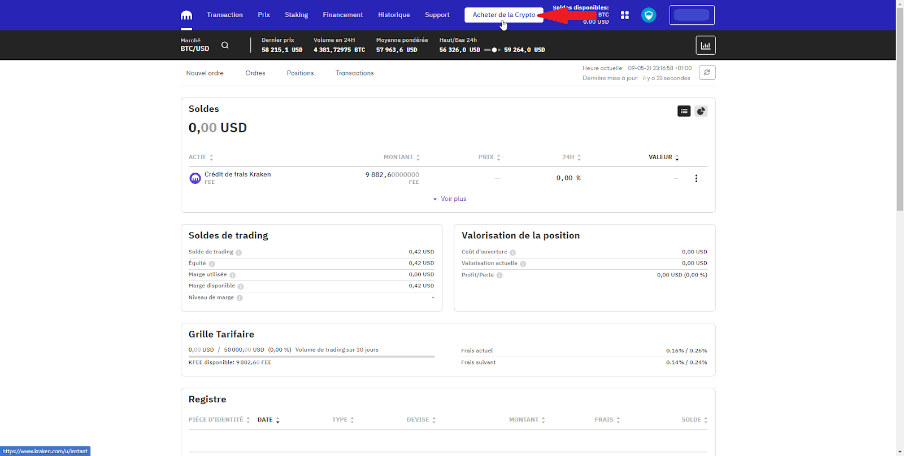The width and height of the screenshot is (904, 456).
Task: Sort balances by MONTANT column
Action: click(x=402, y=157)
